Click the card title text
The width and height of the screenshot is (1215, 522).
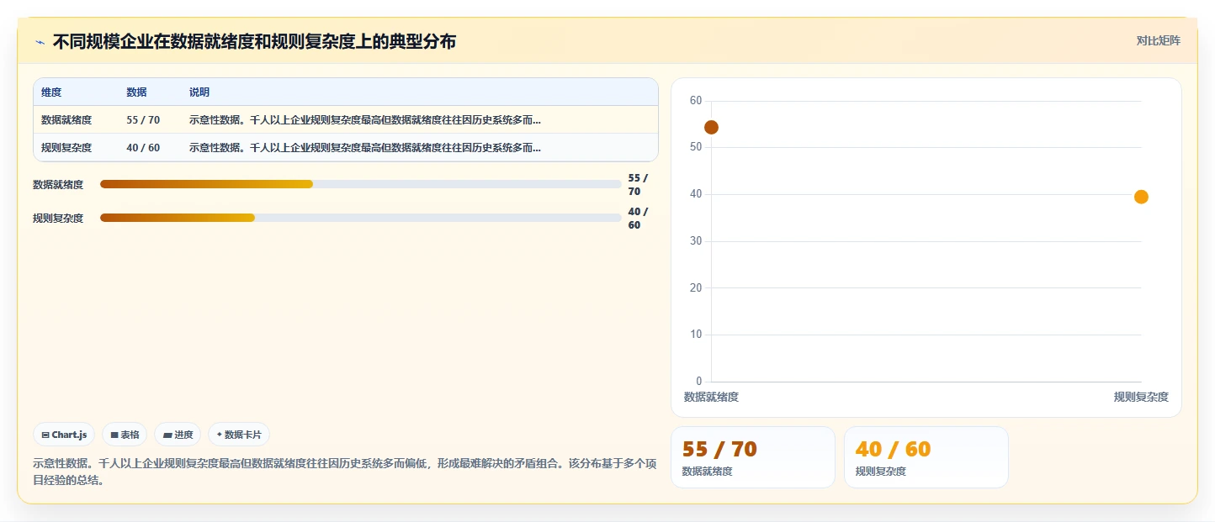click(x=254, y=41)
